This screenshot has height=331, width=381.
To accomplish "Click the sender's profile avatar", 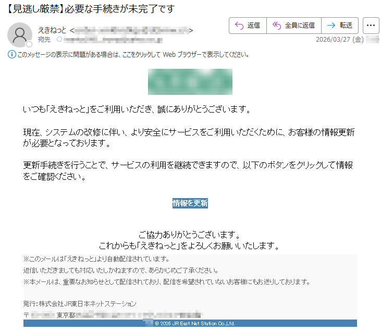I will click(19, 34).
